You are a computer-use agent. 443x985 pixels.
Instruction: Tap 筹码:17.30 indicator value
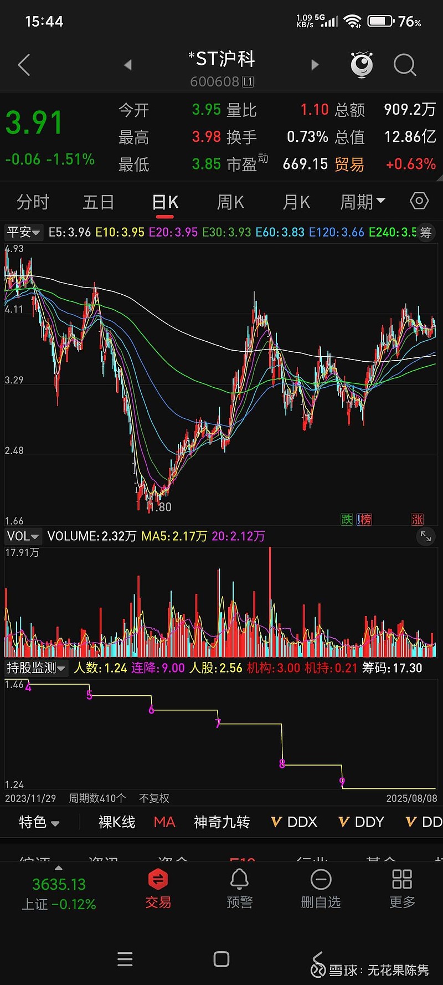[x=392, y=668]
